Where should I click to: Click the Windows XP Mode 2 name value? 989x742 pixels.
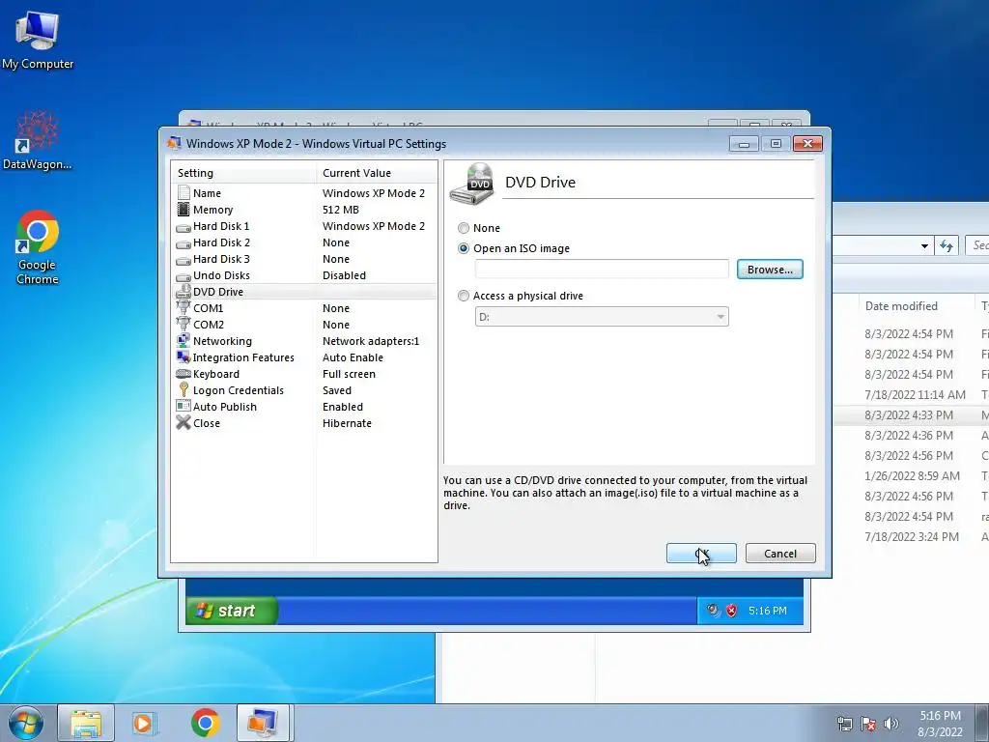pos(374,193)
